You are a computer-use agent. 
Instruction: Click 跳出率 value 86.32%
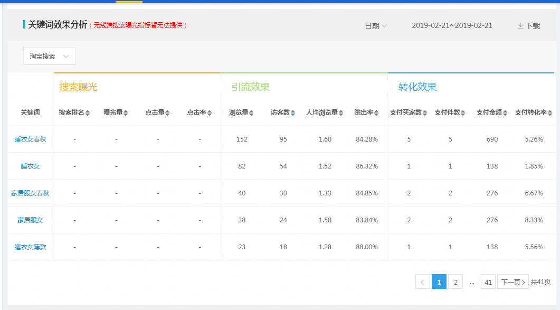367,166
